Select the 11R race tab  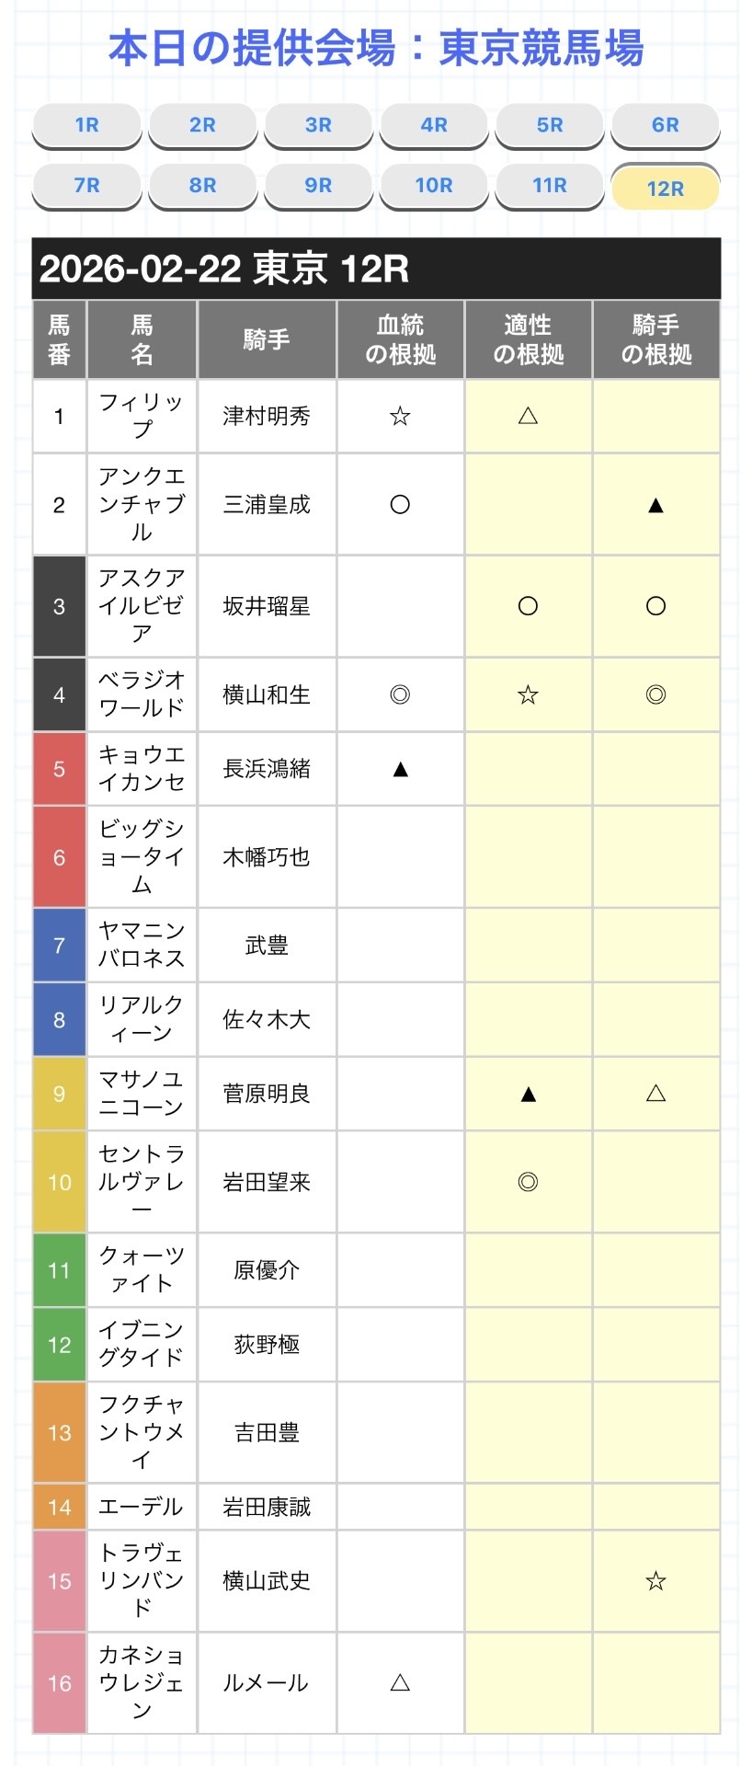coord(550,186)
